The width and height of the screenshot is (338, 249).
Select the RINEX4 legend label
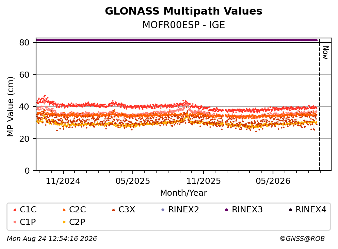pyautogui.click(x=311, y=209)
